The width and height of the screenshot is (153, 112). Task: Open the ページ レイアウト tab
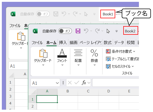click(90, 43)
